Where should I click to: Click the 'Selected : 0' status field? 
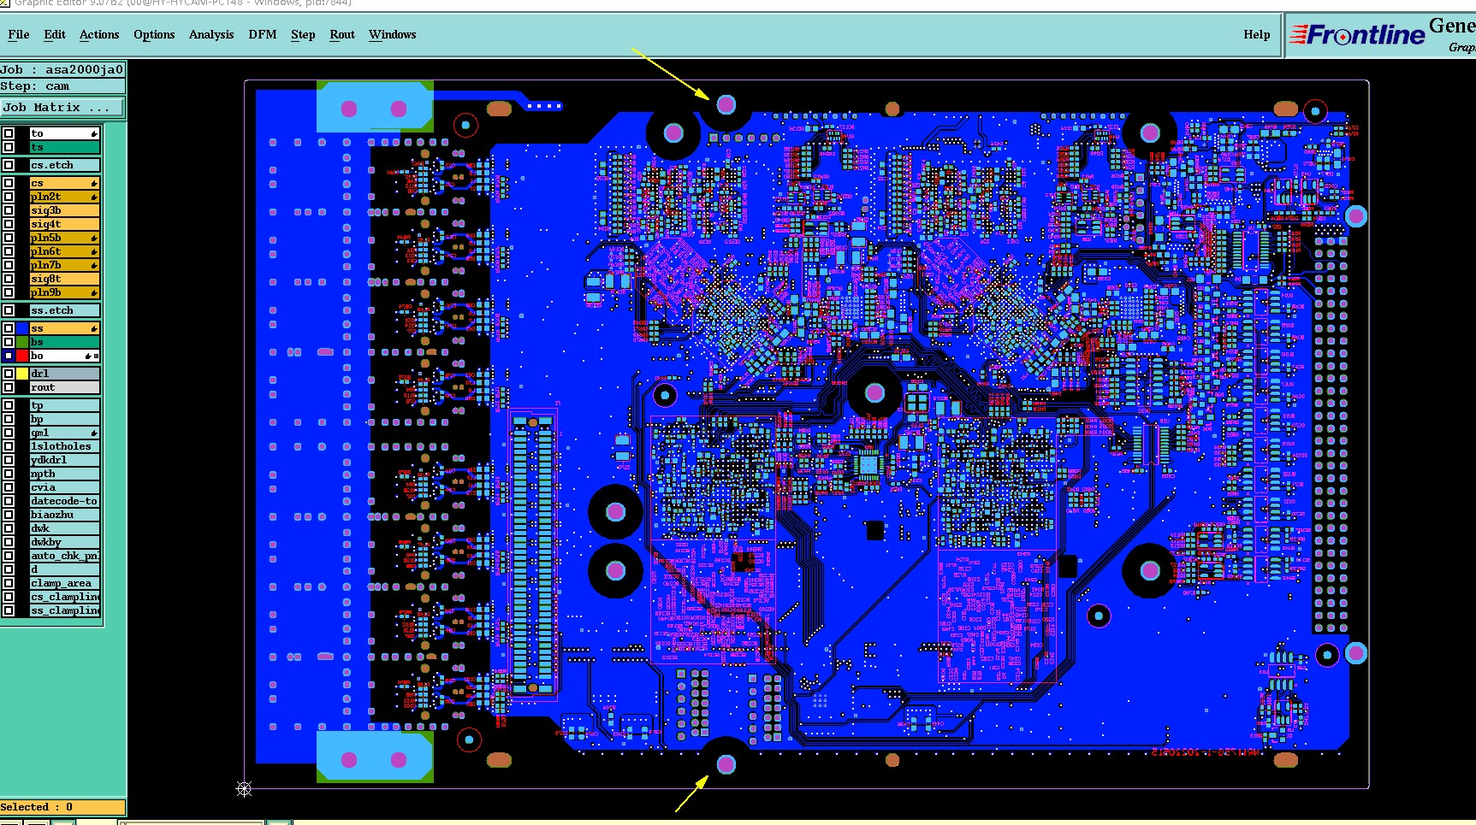click(62, 807)
